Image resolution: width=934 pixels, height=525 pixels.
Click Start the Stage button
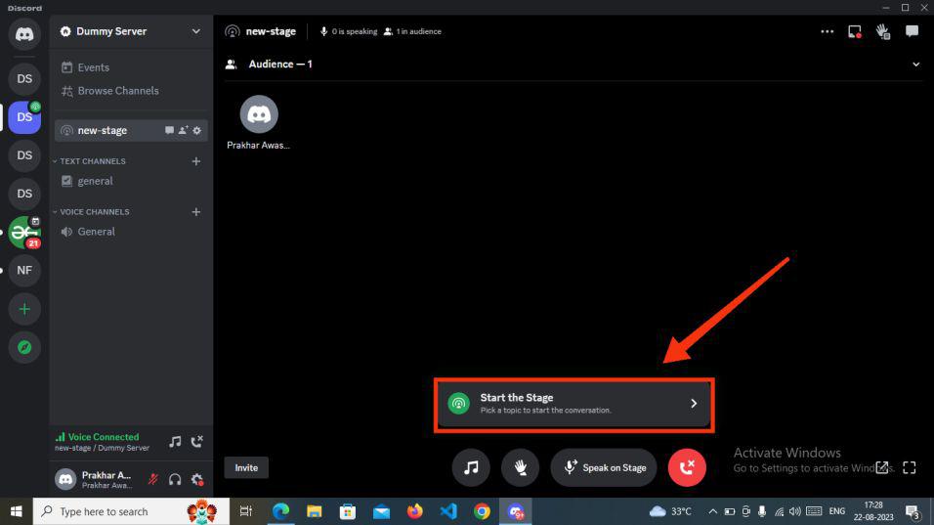tap(573, 404)
